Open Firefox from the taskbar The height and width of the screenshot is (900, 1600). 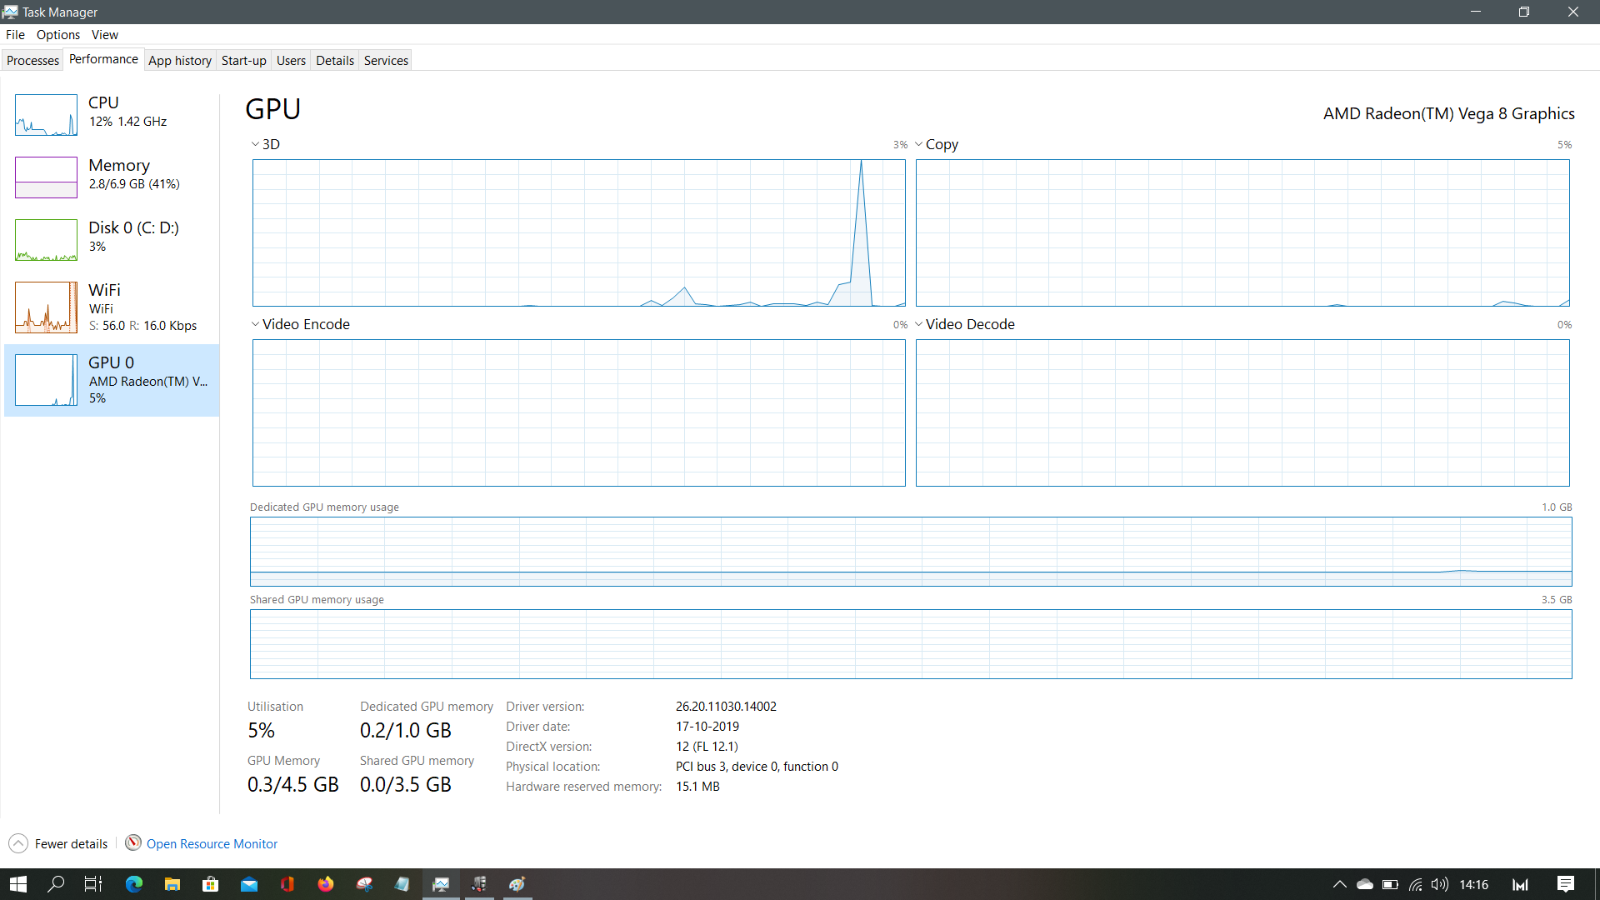325,884
